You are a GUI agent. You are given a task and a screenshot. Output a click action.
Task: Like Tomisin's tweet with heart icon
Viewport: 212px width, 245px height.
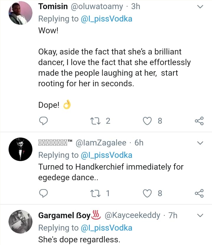[147, 121]
